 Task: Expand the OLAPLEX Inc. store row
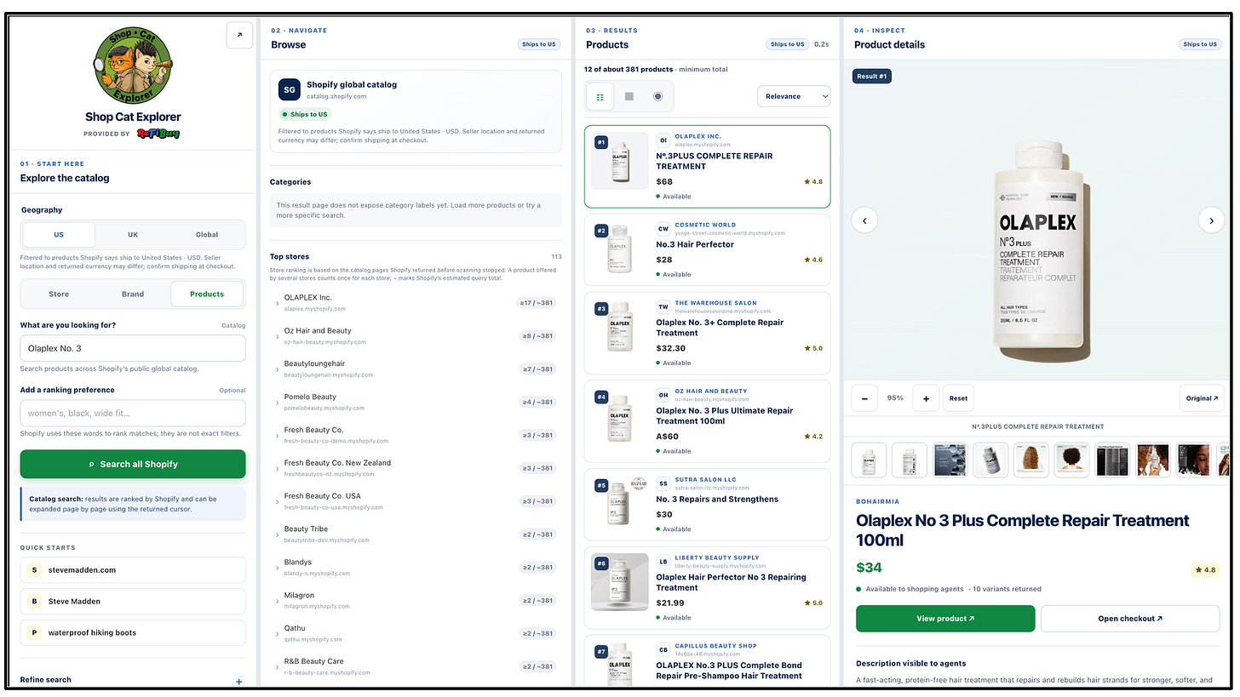point(278,304)
